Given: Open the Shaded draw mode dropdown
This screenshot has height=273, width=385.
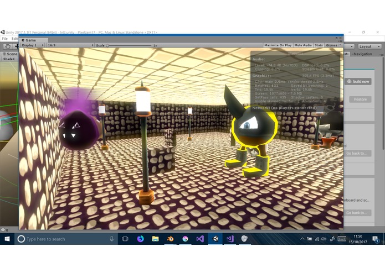Looking at the screenshot, I should [9, 59].
